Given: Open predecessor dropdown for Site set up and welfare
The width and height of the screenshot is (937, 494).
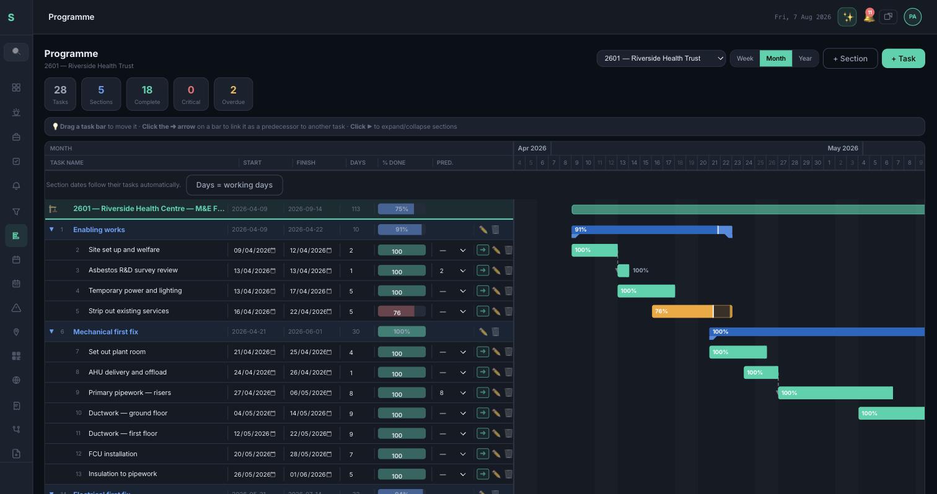Looking at the screenshot, I should (452, 250).
